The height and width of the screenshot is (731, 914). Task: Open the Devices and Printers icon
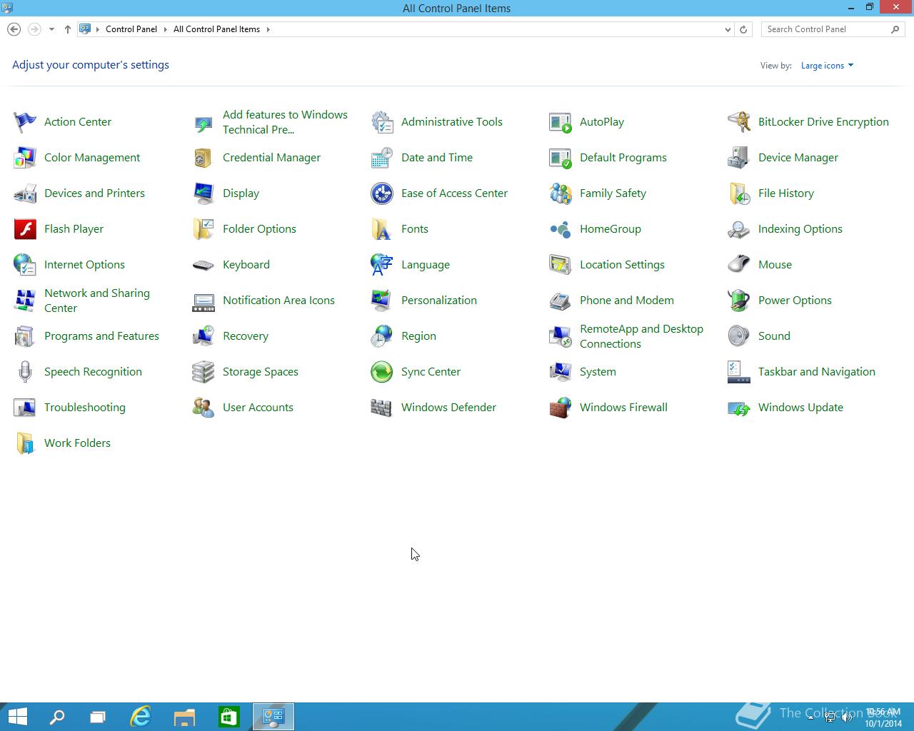point(25,193)
